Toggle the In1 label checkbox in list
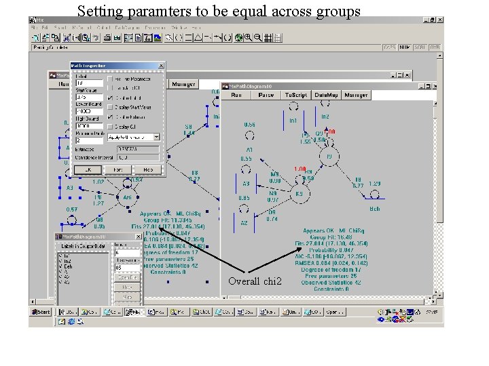 tap(61, 256)
